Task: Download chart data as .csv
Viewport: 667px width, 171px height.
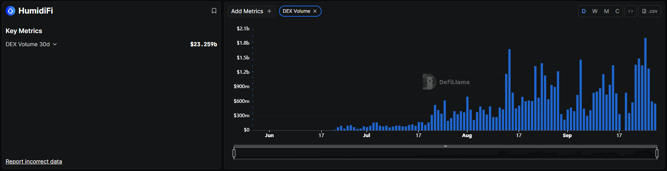Action: click(649, 11)
